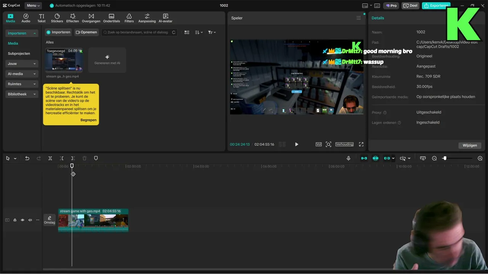The height and width of the screenshot is (274, 488).
Task: Select Subprojecten in the sidebar
Action: click(x=19, y=54)
